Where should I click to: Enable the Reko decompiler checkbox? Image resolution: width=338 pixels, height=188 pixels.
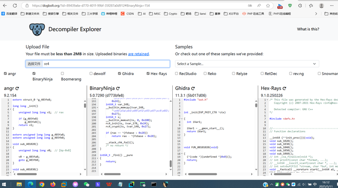click(x=205, y=74)
